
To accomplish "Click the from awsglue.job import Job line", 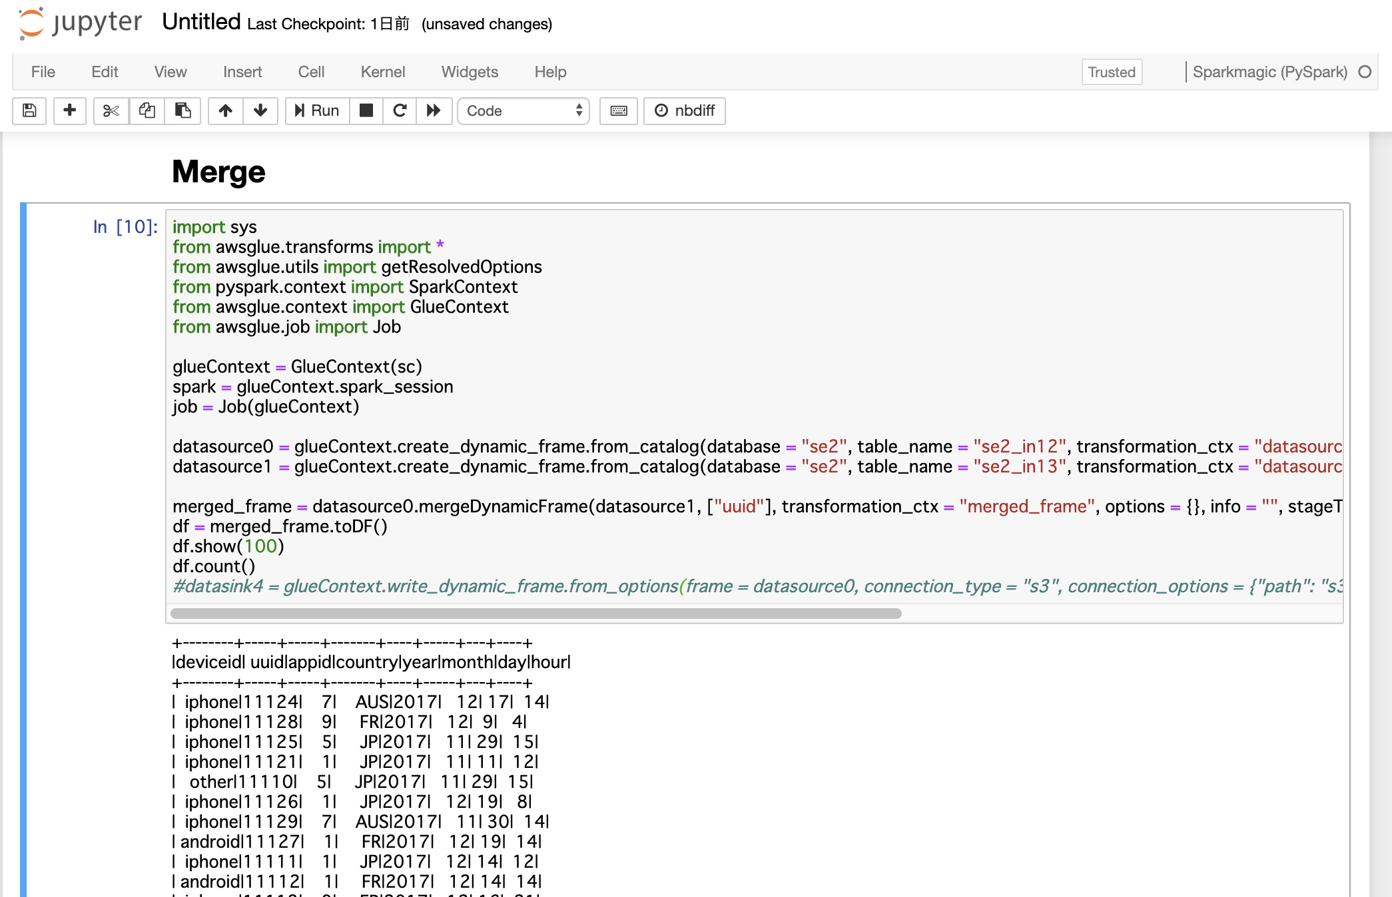I will coord(286,327).
